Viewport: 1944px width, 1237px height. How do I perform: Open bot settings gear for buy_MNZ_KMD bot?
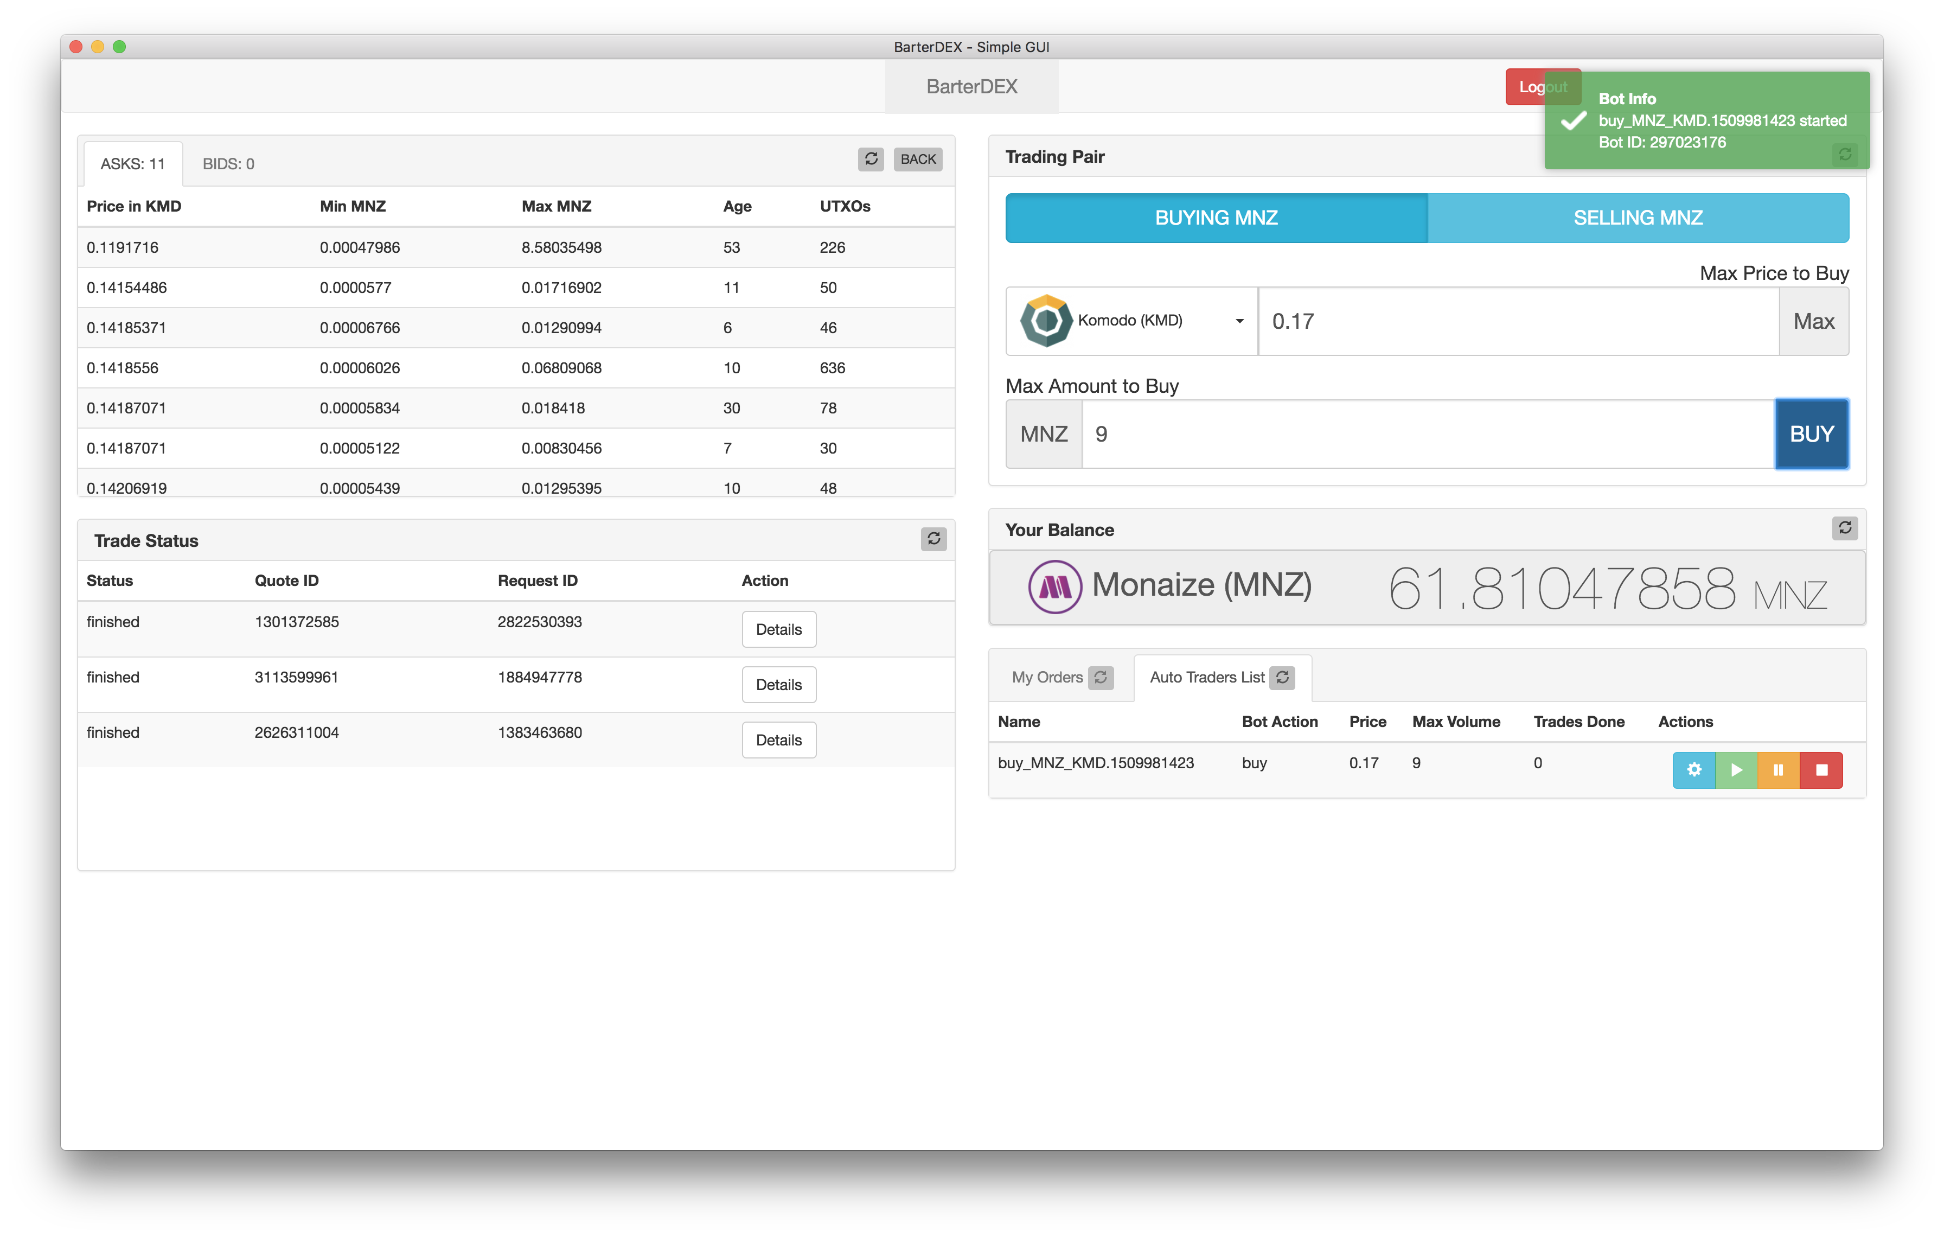(1694, 769)
